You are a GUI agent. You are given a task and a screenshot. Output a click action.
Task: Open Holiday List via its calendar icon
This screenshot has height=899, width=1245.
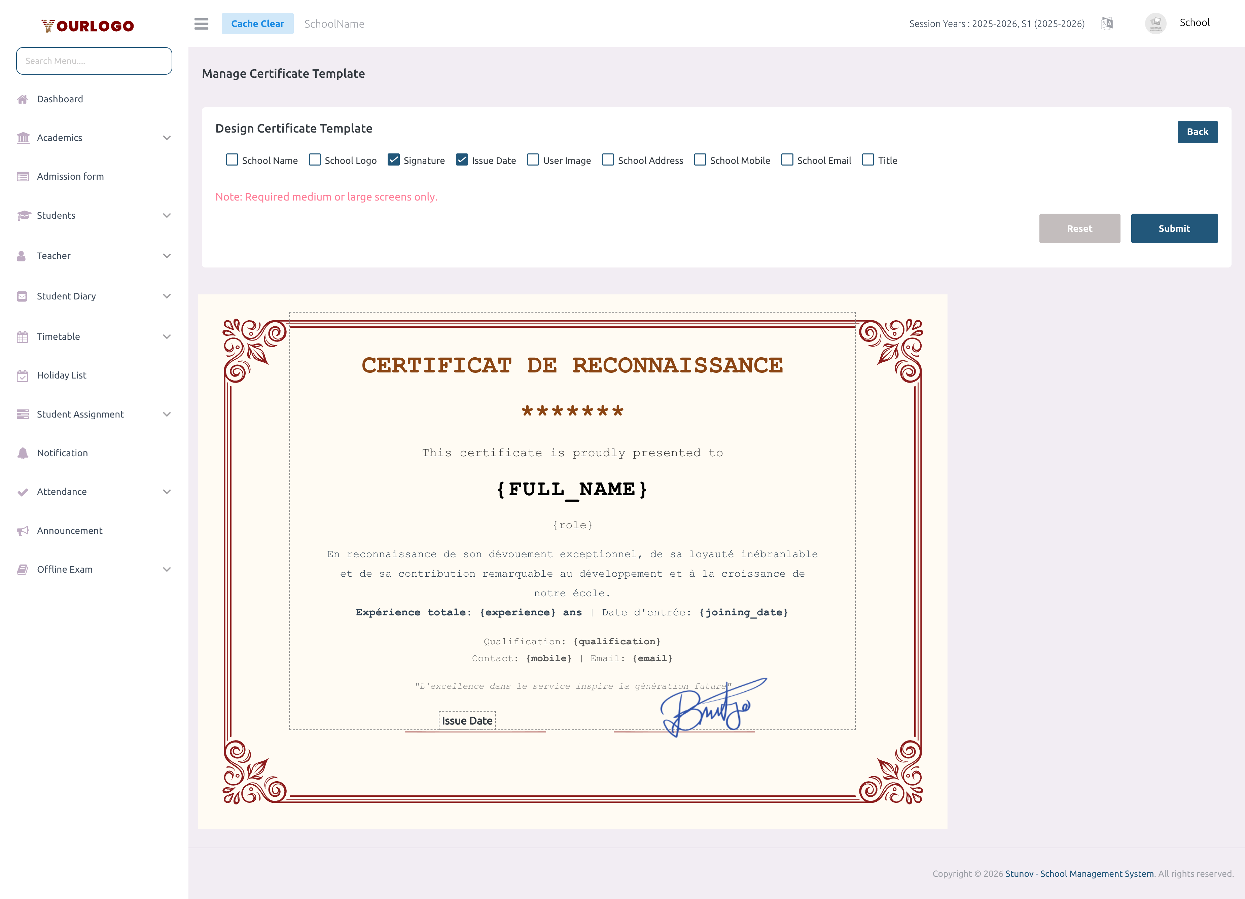[x=23, y=375]
